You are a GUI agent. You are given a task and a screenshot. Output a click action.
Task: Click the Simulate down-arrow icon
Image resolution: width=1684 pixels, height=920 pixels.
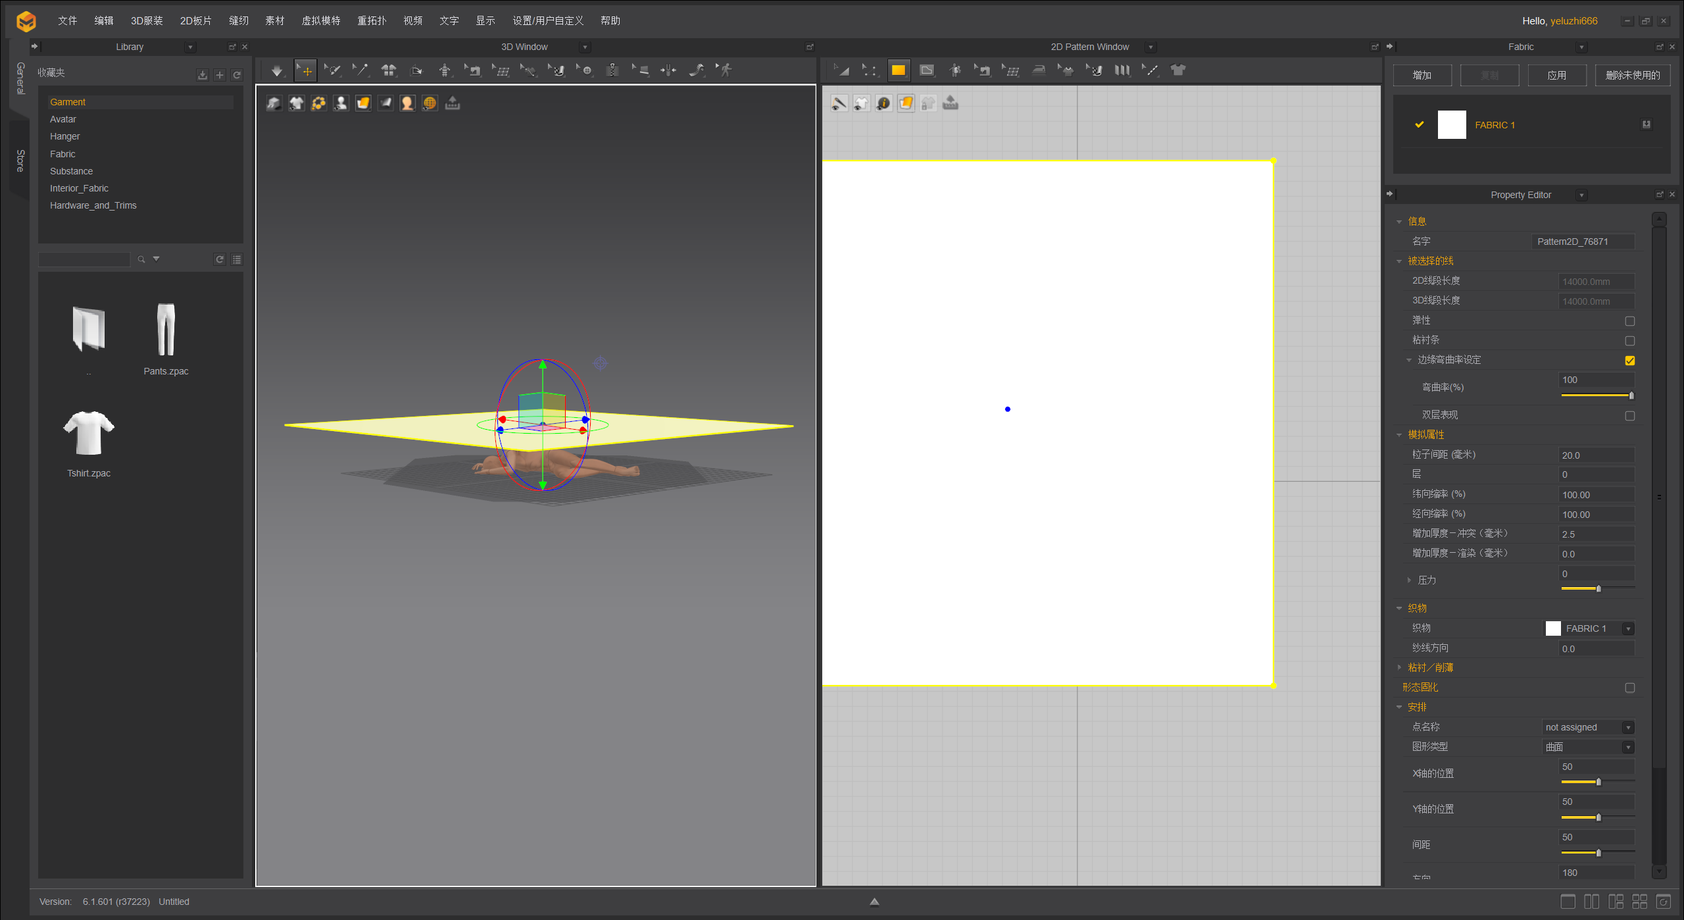pyautogui.click(x=277, y=70)
